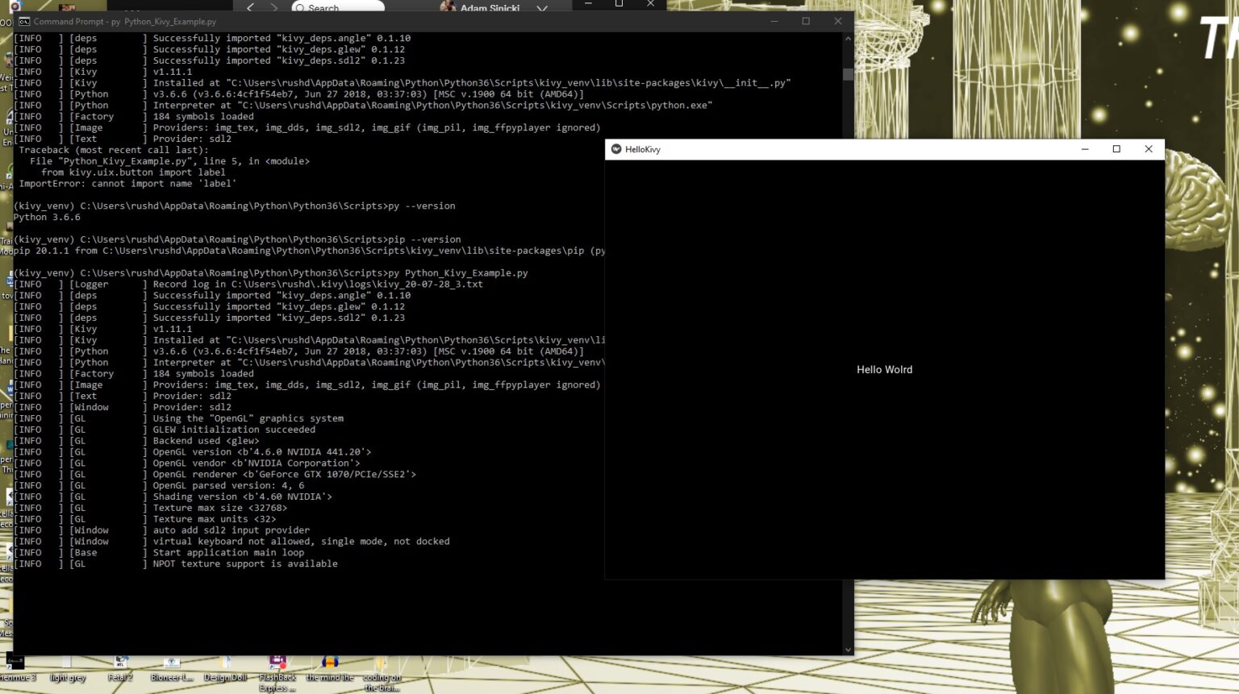
Task: Open the 'coding on the brain' file
Action: [x=380, y=673]
